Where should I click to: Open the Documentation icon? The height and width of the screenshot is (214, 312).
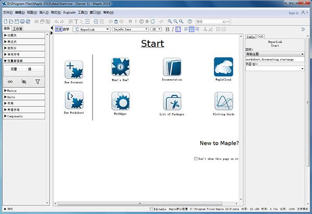172,67
